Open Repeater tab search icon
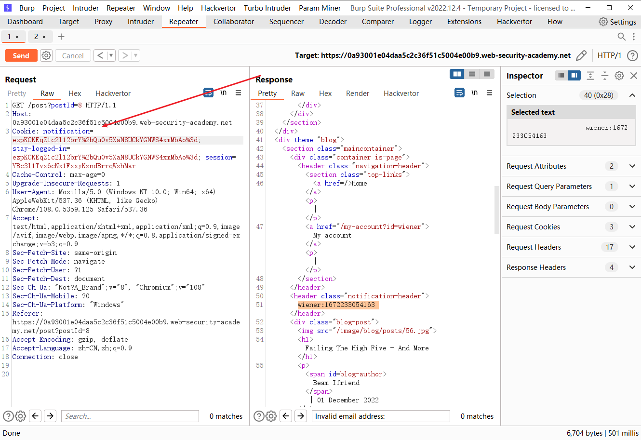This screenshot has height=440, width=641. pyautogui.click(x=621, y=37)
